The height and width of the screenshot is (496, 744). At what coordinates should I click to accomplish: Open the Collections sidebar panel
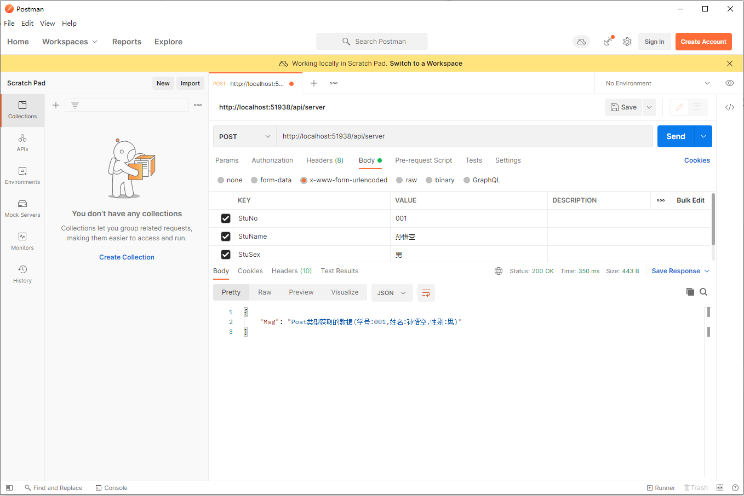(22, 110)
